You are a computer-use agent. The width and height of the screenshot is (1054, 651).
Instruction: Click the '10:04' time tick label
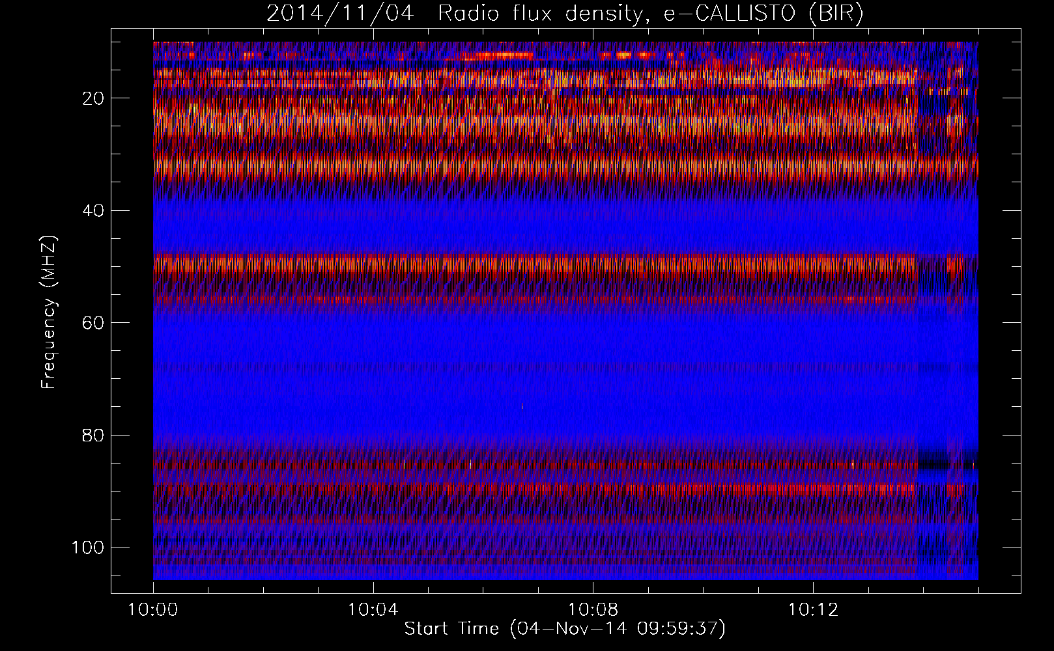pyautogui.click(x=373, y=610)
